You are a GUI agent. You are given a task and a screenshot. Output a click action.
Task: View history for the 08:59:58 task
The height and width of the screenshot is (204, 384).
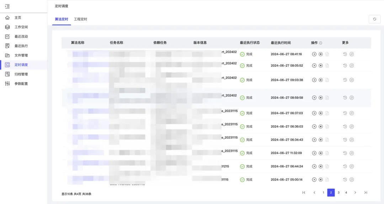[x=345, y=98]
